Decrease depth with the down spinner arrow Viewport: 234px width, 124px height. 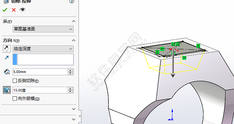point(70,73)
